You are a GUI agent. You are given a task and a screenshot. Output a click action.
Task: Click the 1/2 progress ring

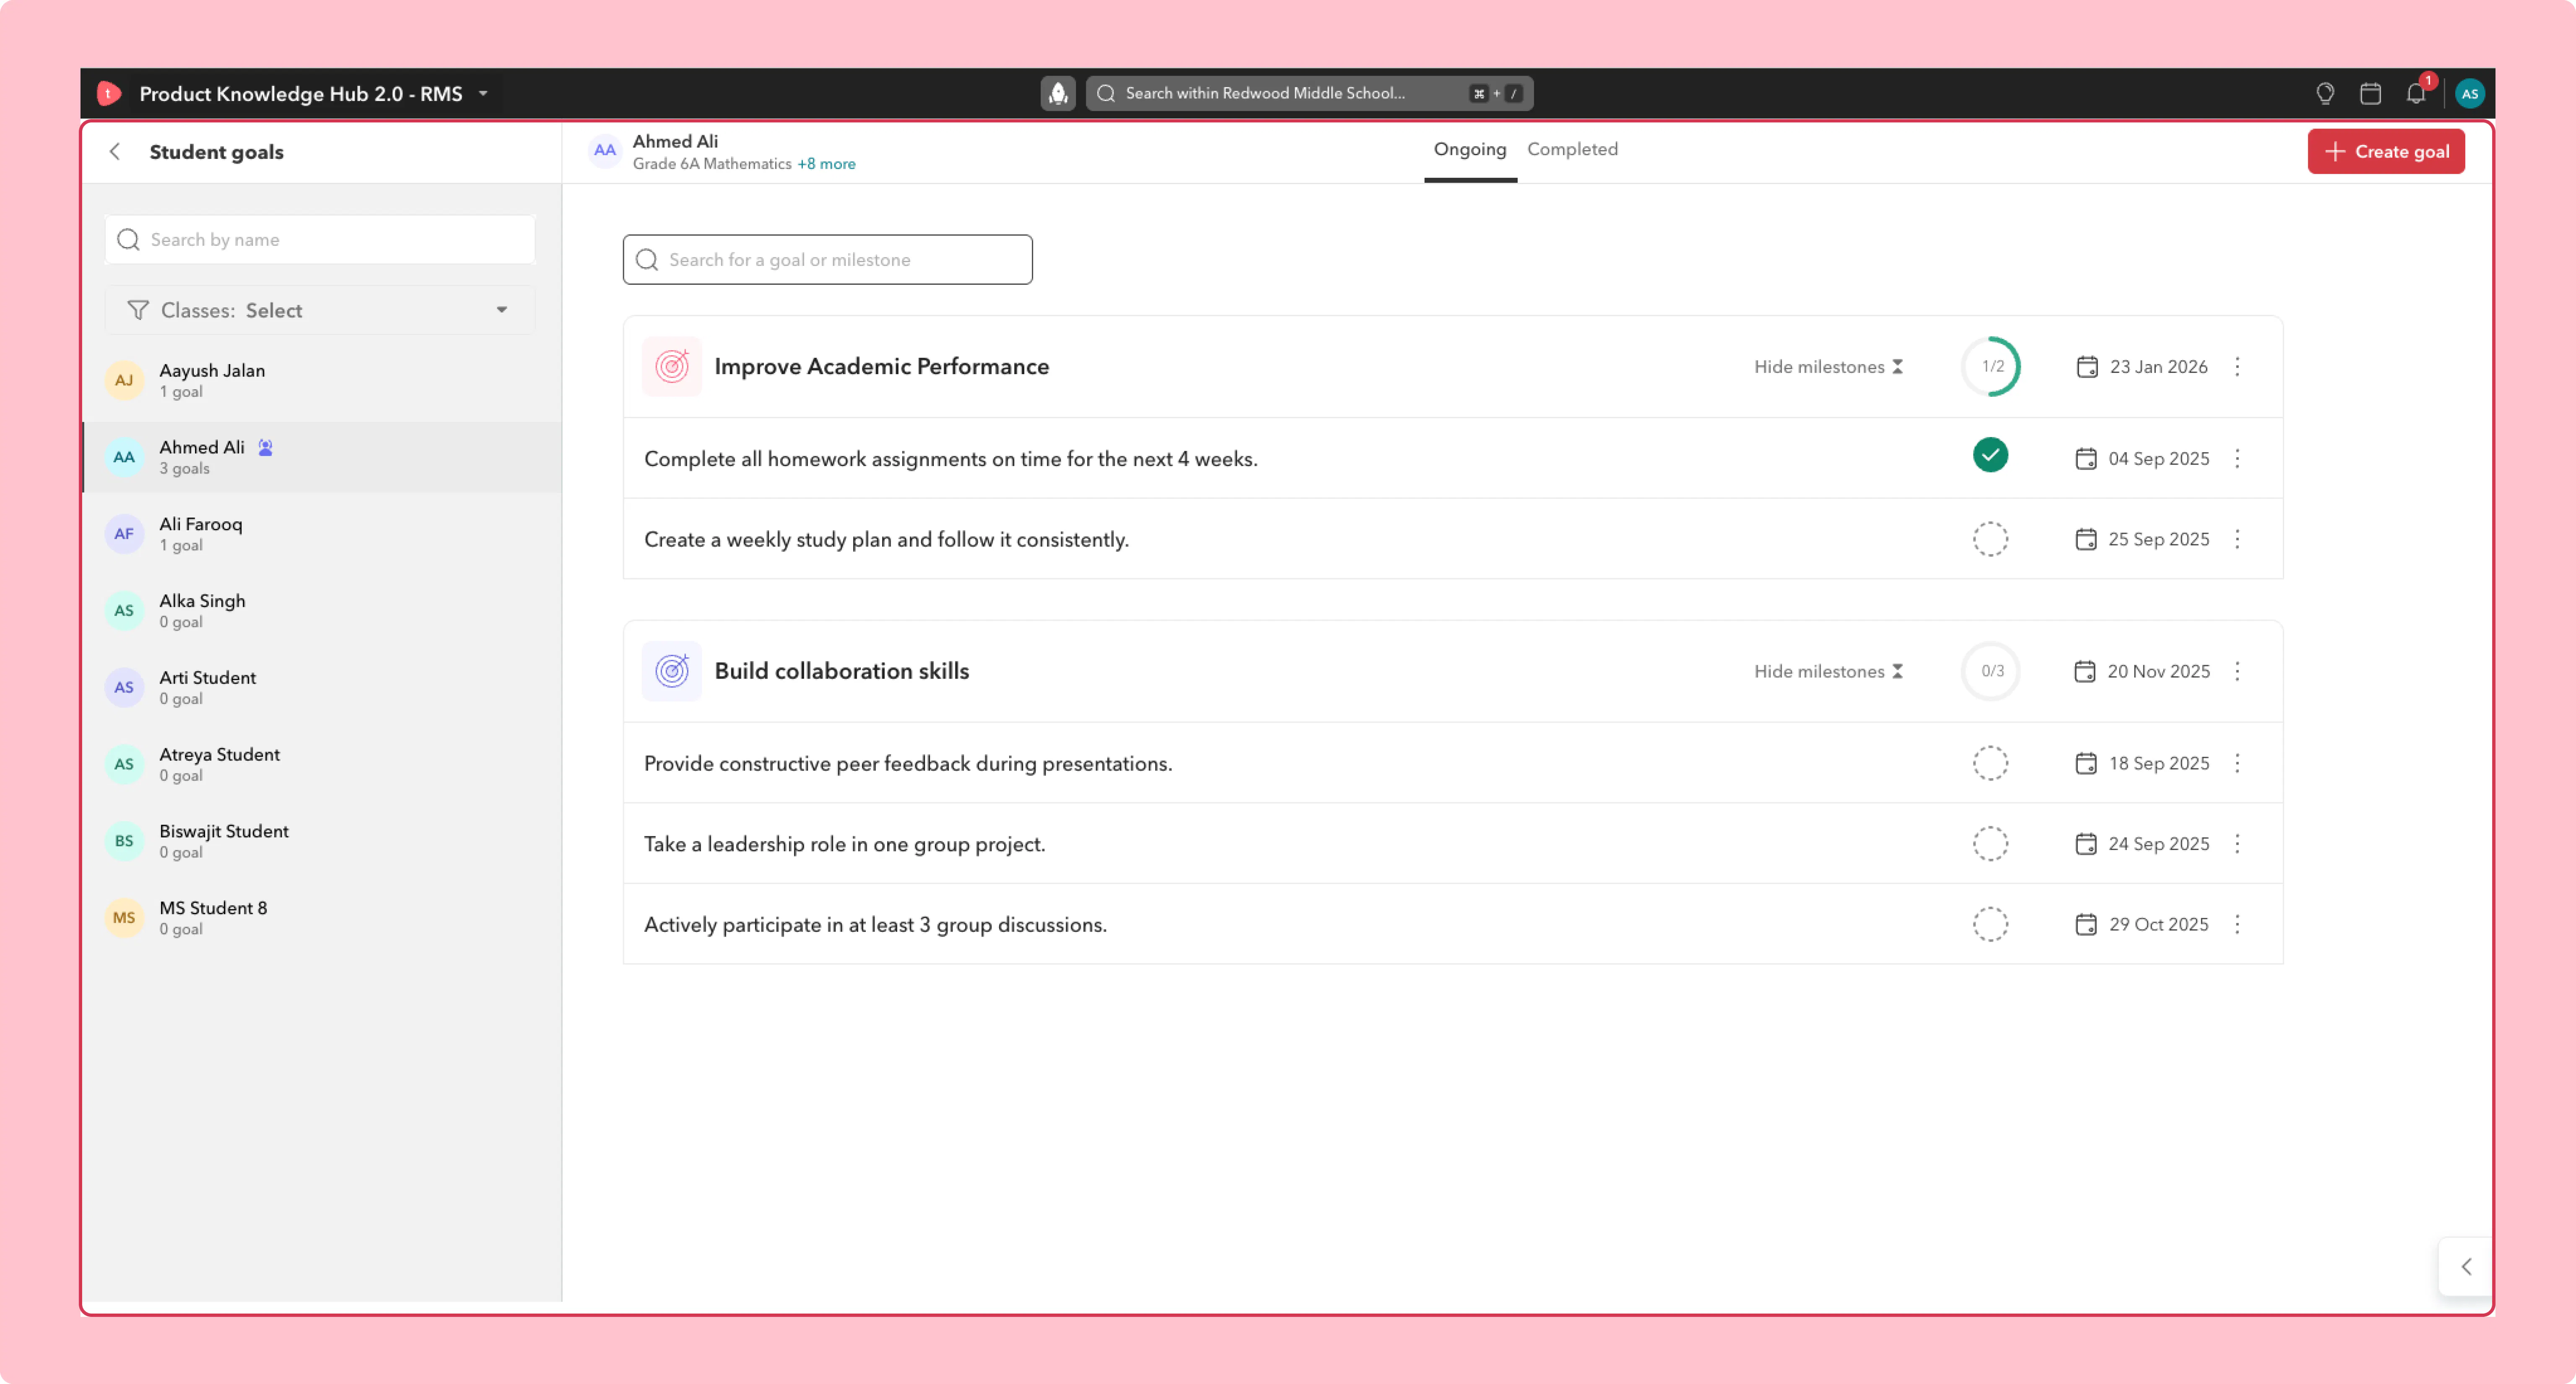click(1991, 366)
